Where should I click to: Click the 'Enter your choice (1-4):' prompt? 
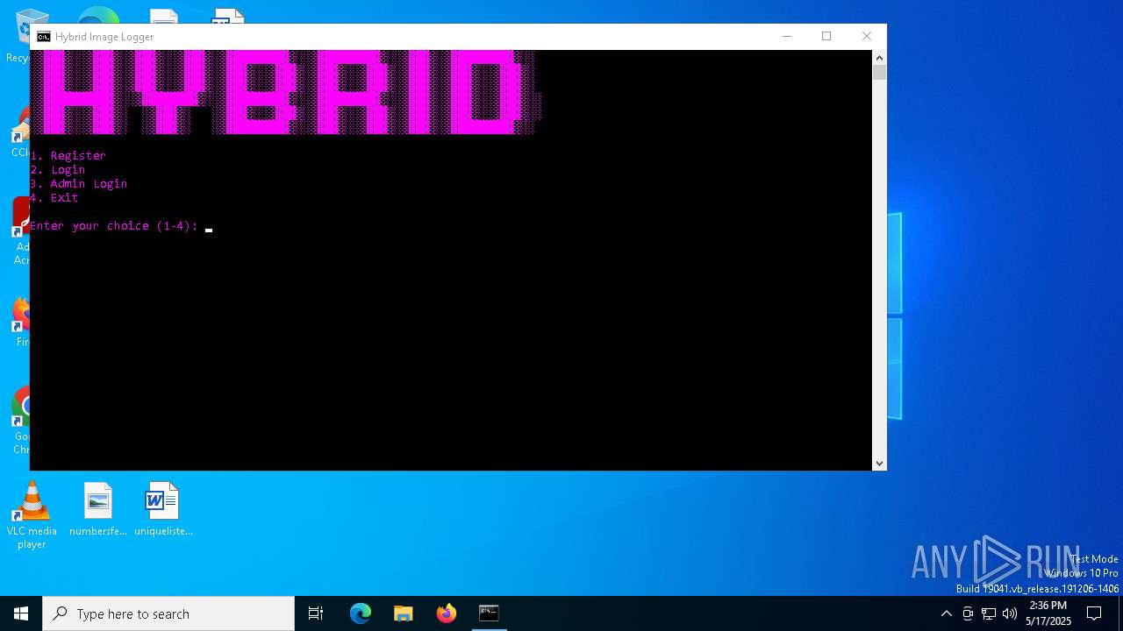(x=114, y=225)
